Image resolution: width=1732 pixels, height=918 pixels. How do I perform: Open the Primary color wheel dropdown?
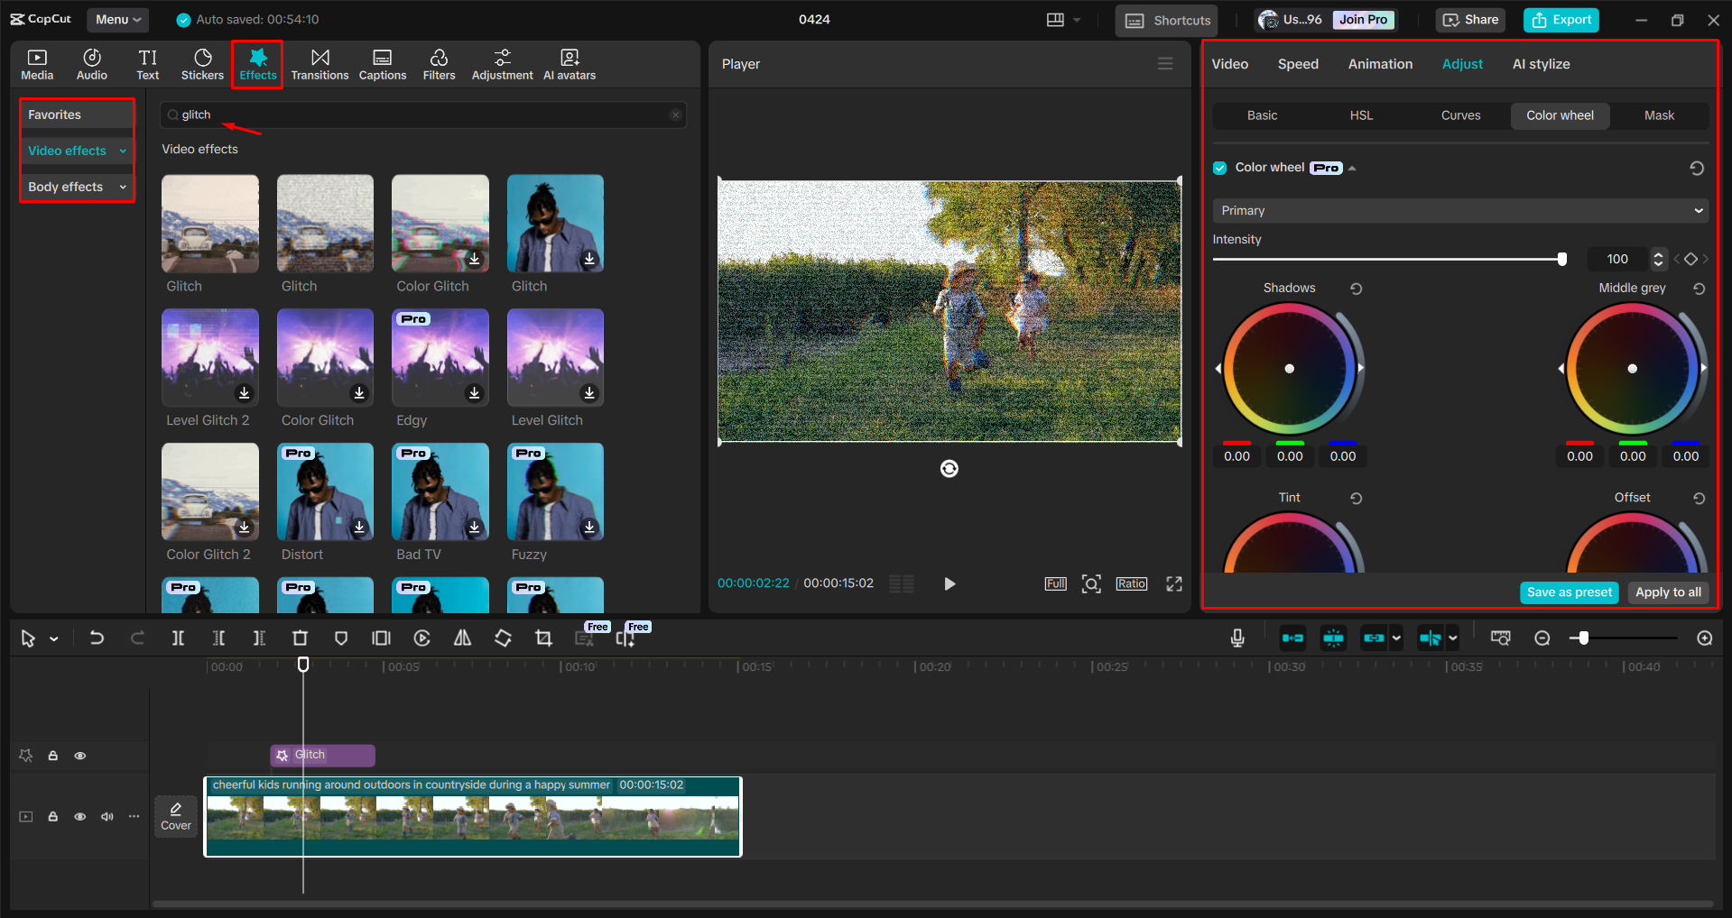(1459, 210)
